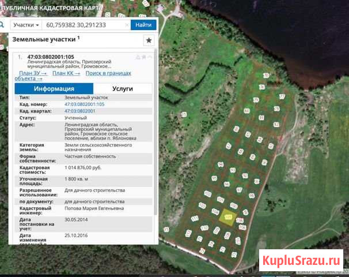Open Поиск в границах объекта link

pos(73,76)
